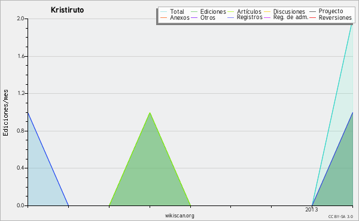The height and width of the screenshot is (221, 359).
Task: Click the Total legend entry
Action: [172, 11]
